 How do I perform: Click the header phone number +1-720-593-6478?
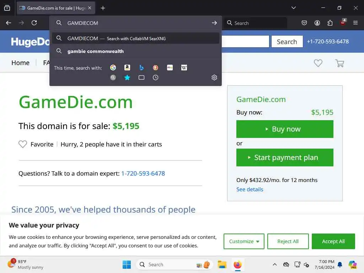click(x=327, y=42)
